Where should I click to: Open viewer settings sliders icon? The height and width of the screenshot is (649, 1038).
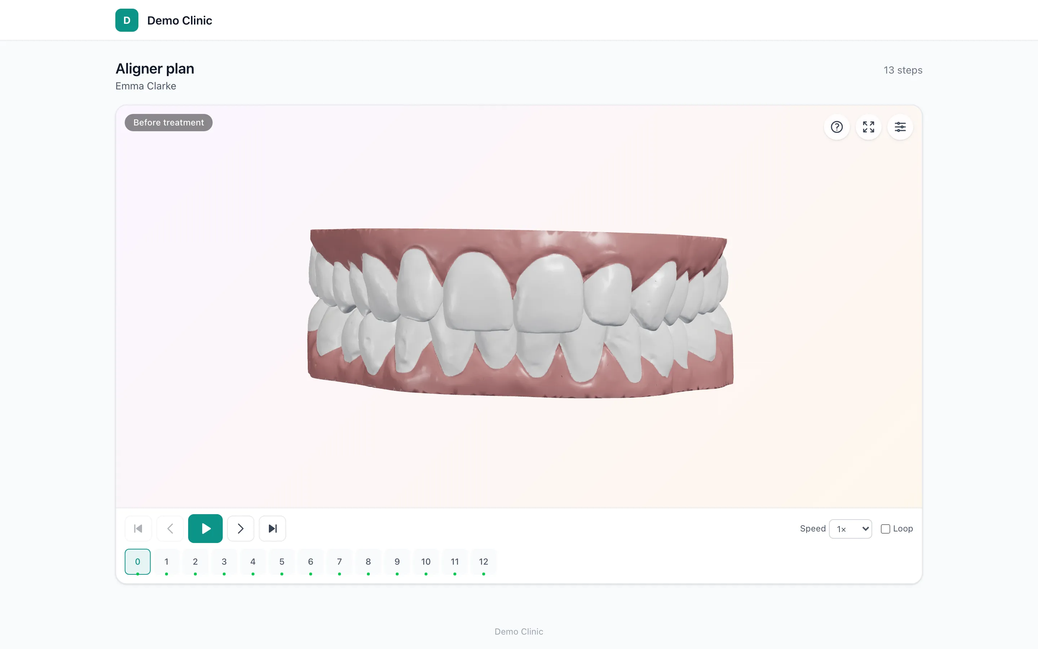coord(900,127)
